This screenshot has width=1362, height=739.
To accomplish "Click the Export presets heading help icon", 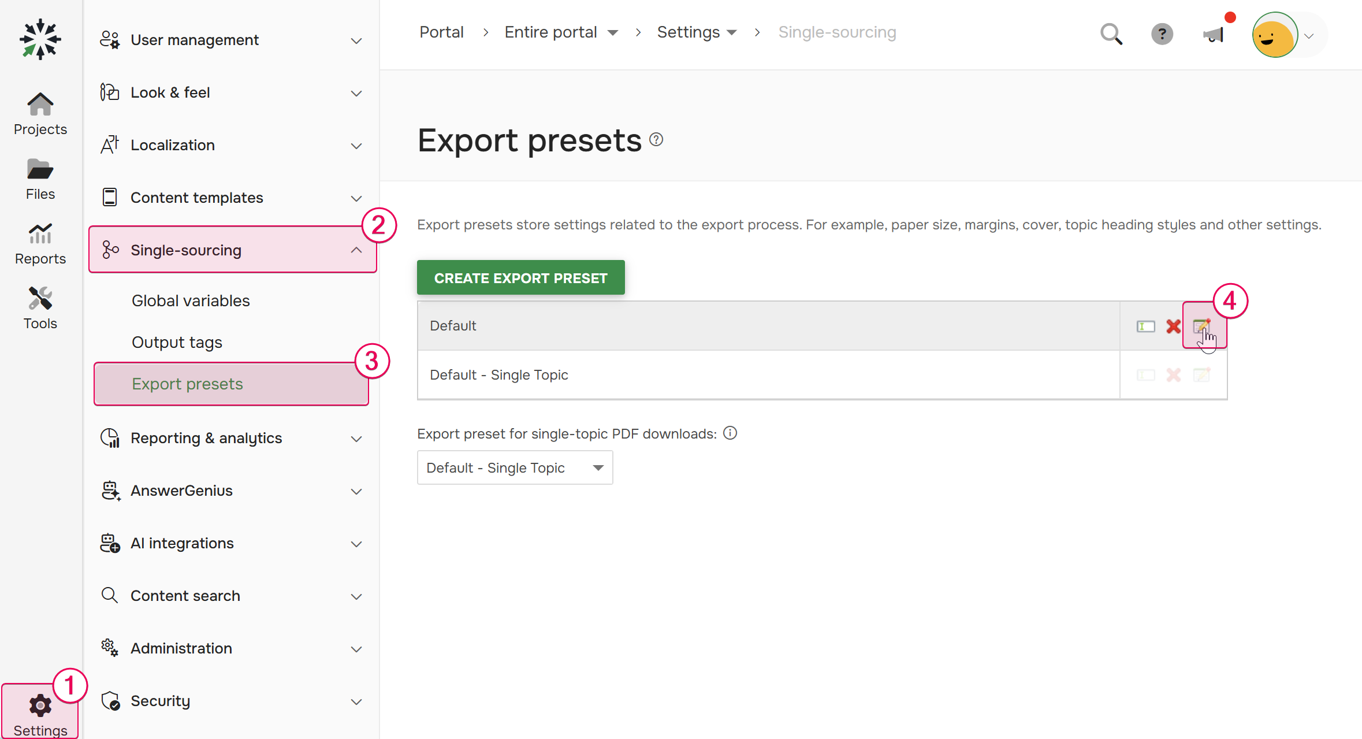I will pos(656,139).
